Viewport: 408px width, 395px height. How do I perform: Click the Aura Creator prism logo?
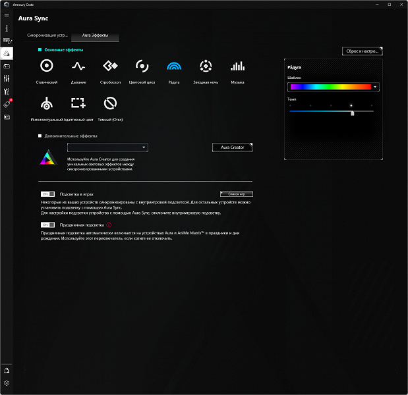point(48,157)
